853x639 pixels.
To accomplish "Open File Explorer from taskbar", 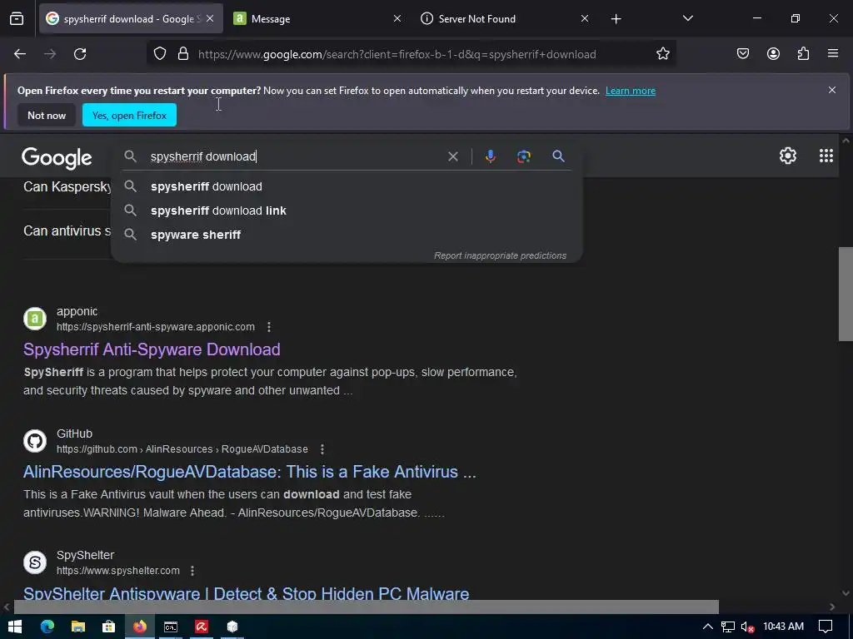I will point(78,627).
